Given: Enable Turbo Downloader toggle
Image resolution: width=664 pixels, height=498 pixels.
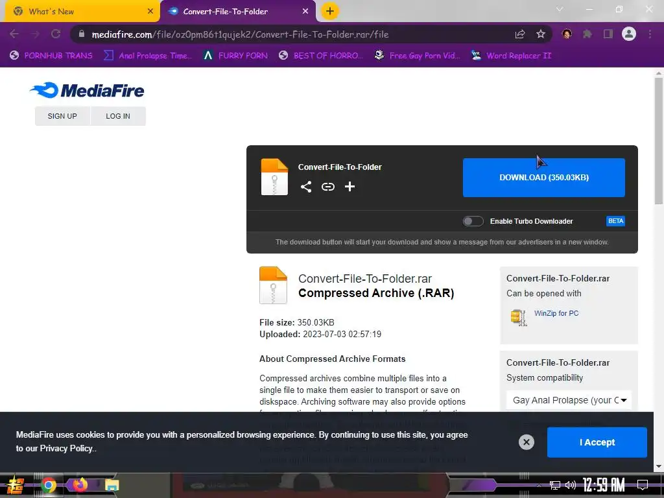Looking at the screenshot, I should tap(473, 221).
